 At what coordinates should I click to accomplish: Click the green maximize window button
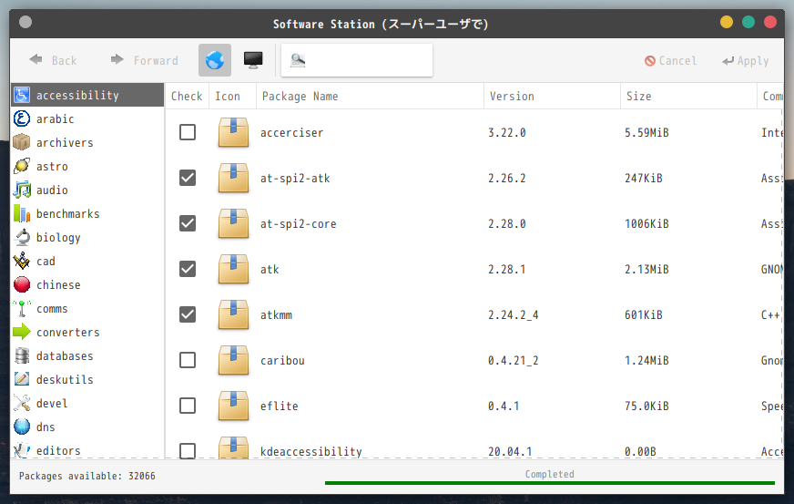click(748, 22)
